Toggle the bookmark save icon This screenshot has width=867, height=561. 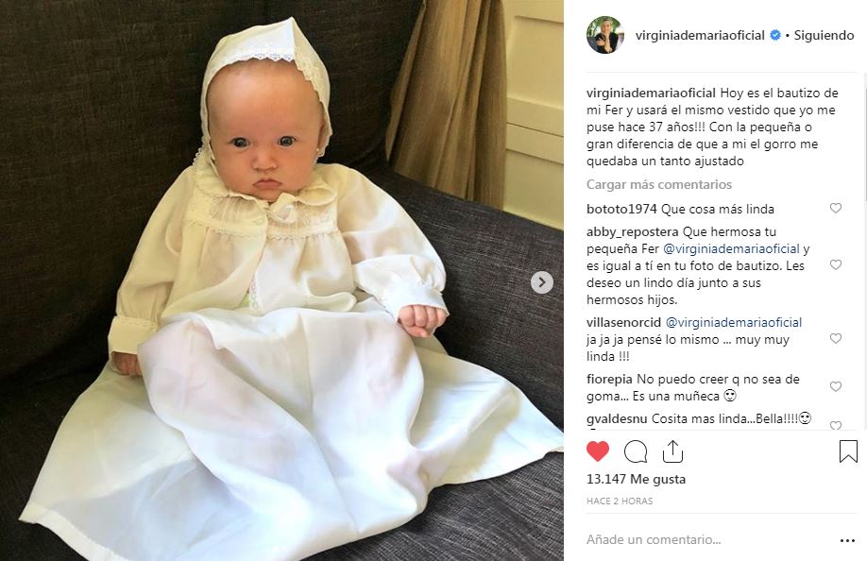pyautogui.click(x=848, y=451)
